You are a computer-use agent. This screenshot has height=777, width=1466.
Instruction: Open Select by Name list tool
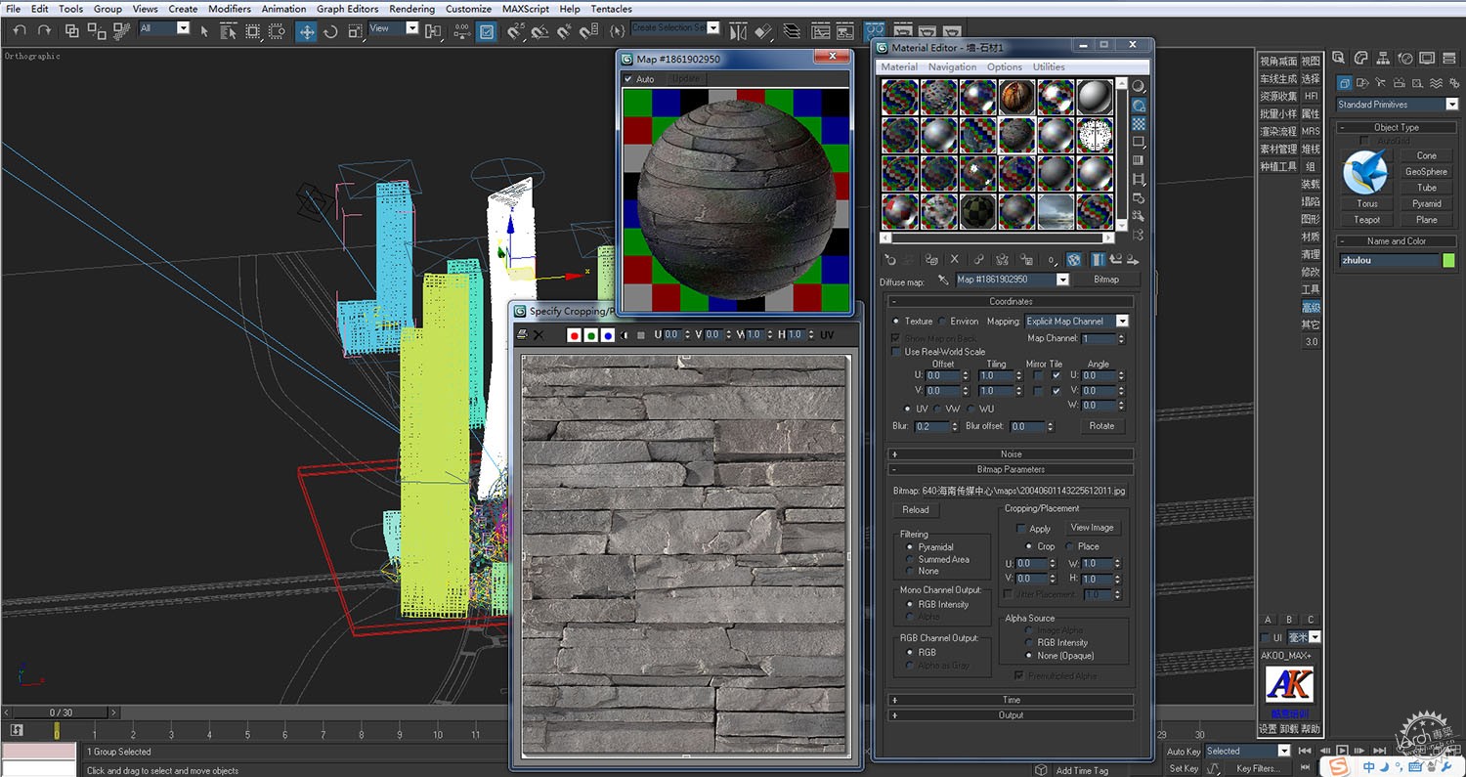point(227,31)
